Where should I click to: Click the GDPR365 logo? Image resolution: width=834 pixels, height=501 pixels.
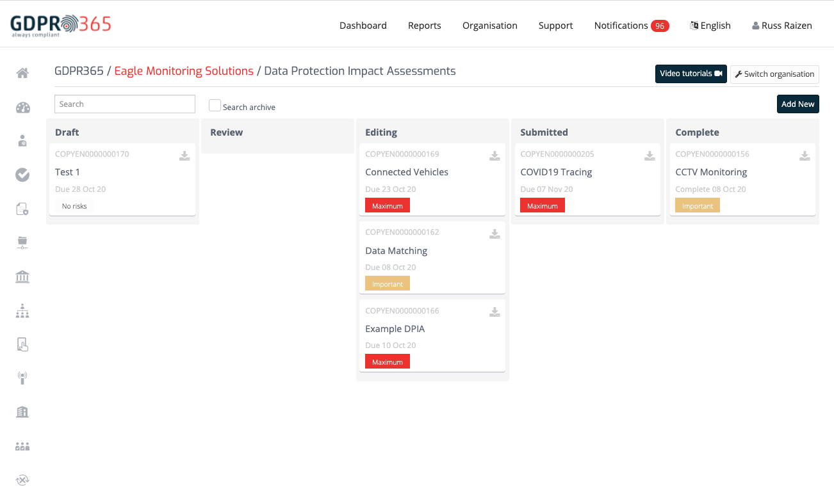pyautogui.click(x=61, y=26)
